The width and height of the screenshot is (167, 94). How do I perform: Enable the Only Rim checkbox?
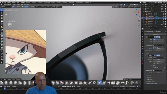(x=153, y=68)
